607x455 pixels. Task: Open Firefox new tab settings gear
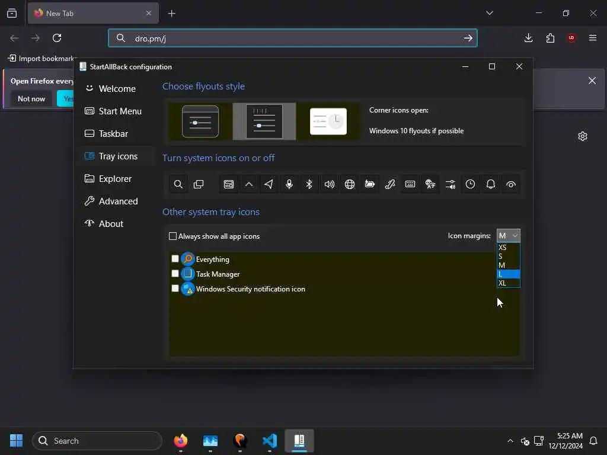(x=583, y=136)
